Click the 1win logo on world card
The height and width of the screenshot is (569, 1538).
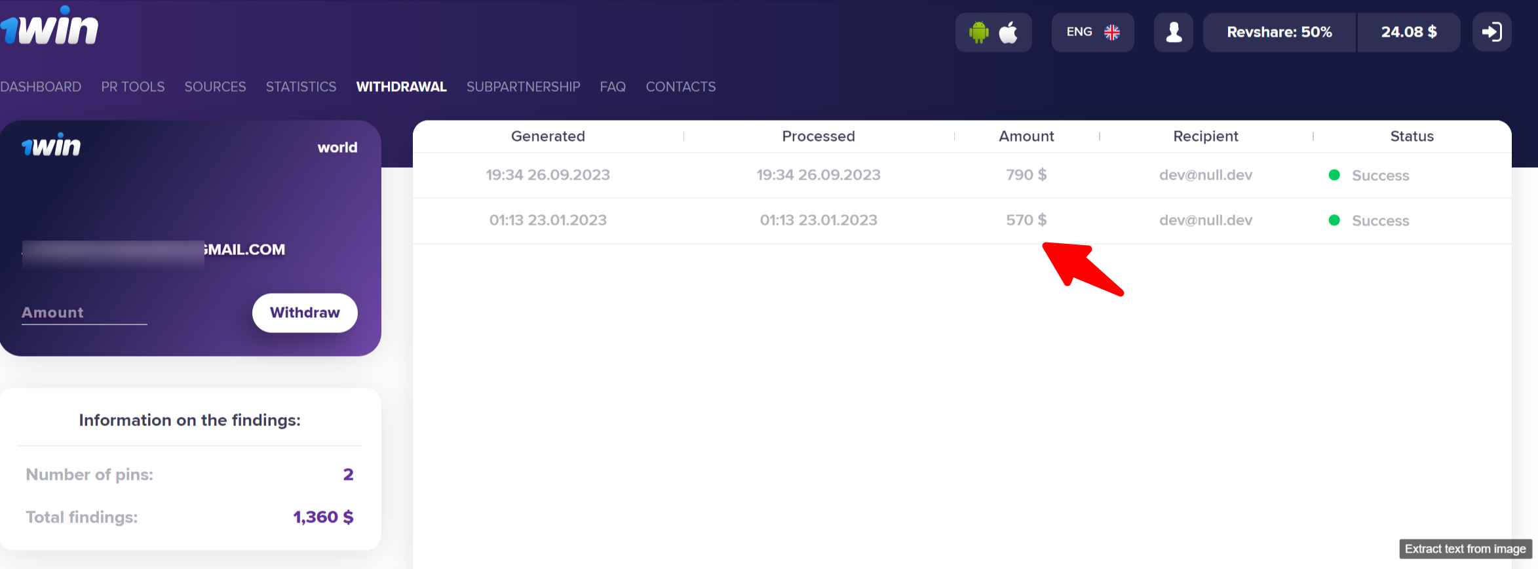[52, 146]
